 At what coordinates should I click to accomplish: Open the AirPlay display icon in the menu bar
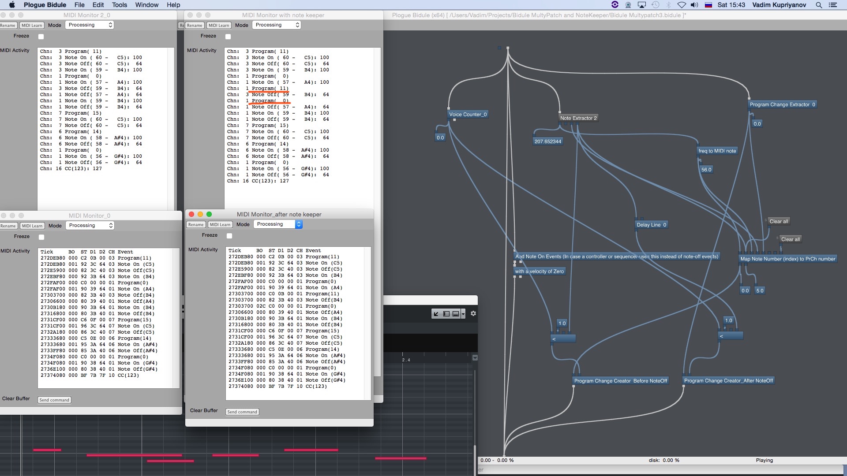[642, 5]
